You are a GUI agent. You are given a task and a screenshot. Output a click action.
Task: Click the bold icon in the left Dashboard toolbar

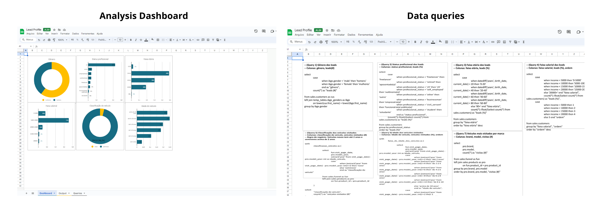[131, 40]
